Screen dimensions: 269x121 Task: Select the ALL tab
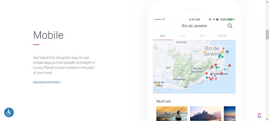click(x=163, y=36)
